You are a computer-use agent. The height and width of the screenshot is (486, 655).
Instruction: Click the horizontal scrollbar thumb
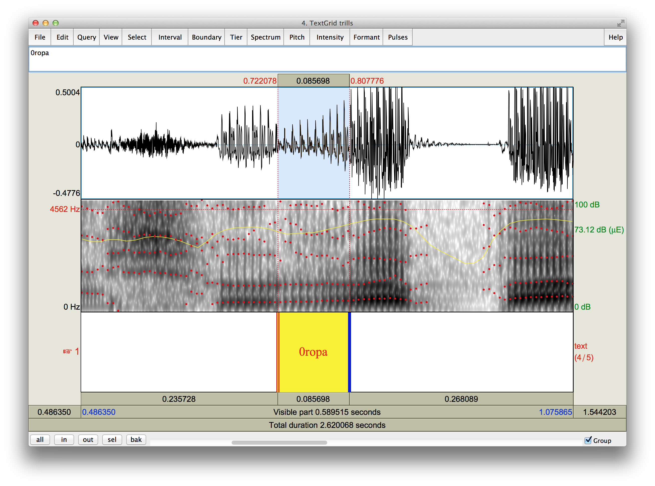click(x=279, y=442)
